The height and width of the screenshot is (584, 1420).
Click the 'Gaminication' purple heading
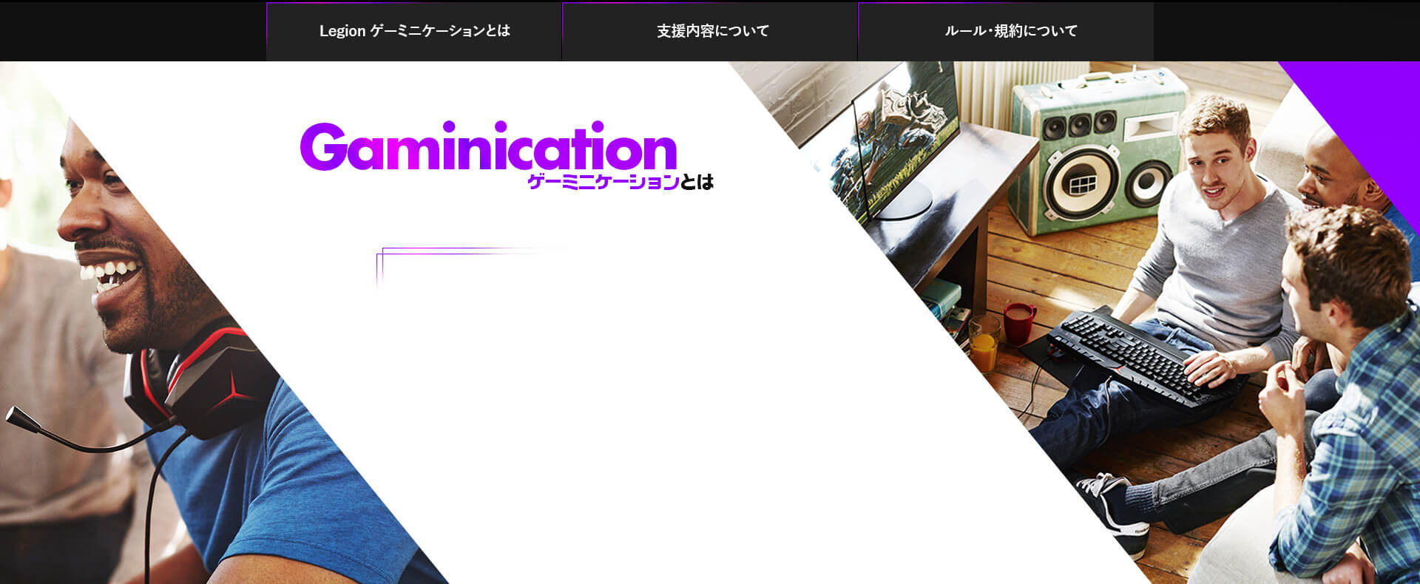click(x=488, y=146)
